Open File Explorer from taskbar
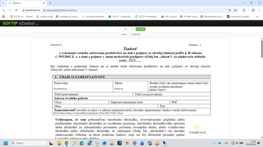This screenshot has width=263, height=147. (59, 143)
